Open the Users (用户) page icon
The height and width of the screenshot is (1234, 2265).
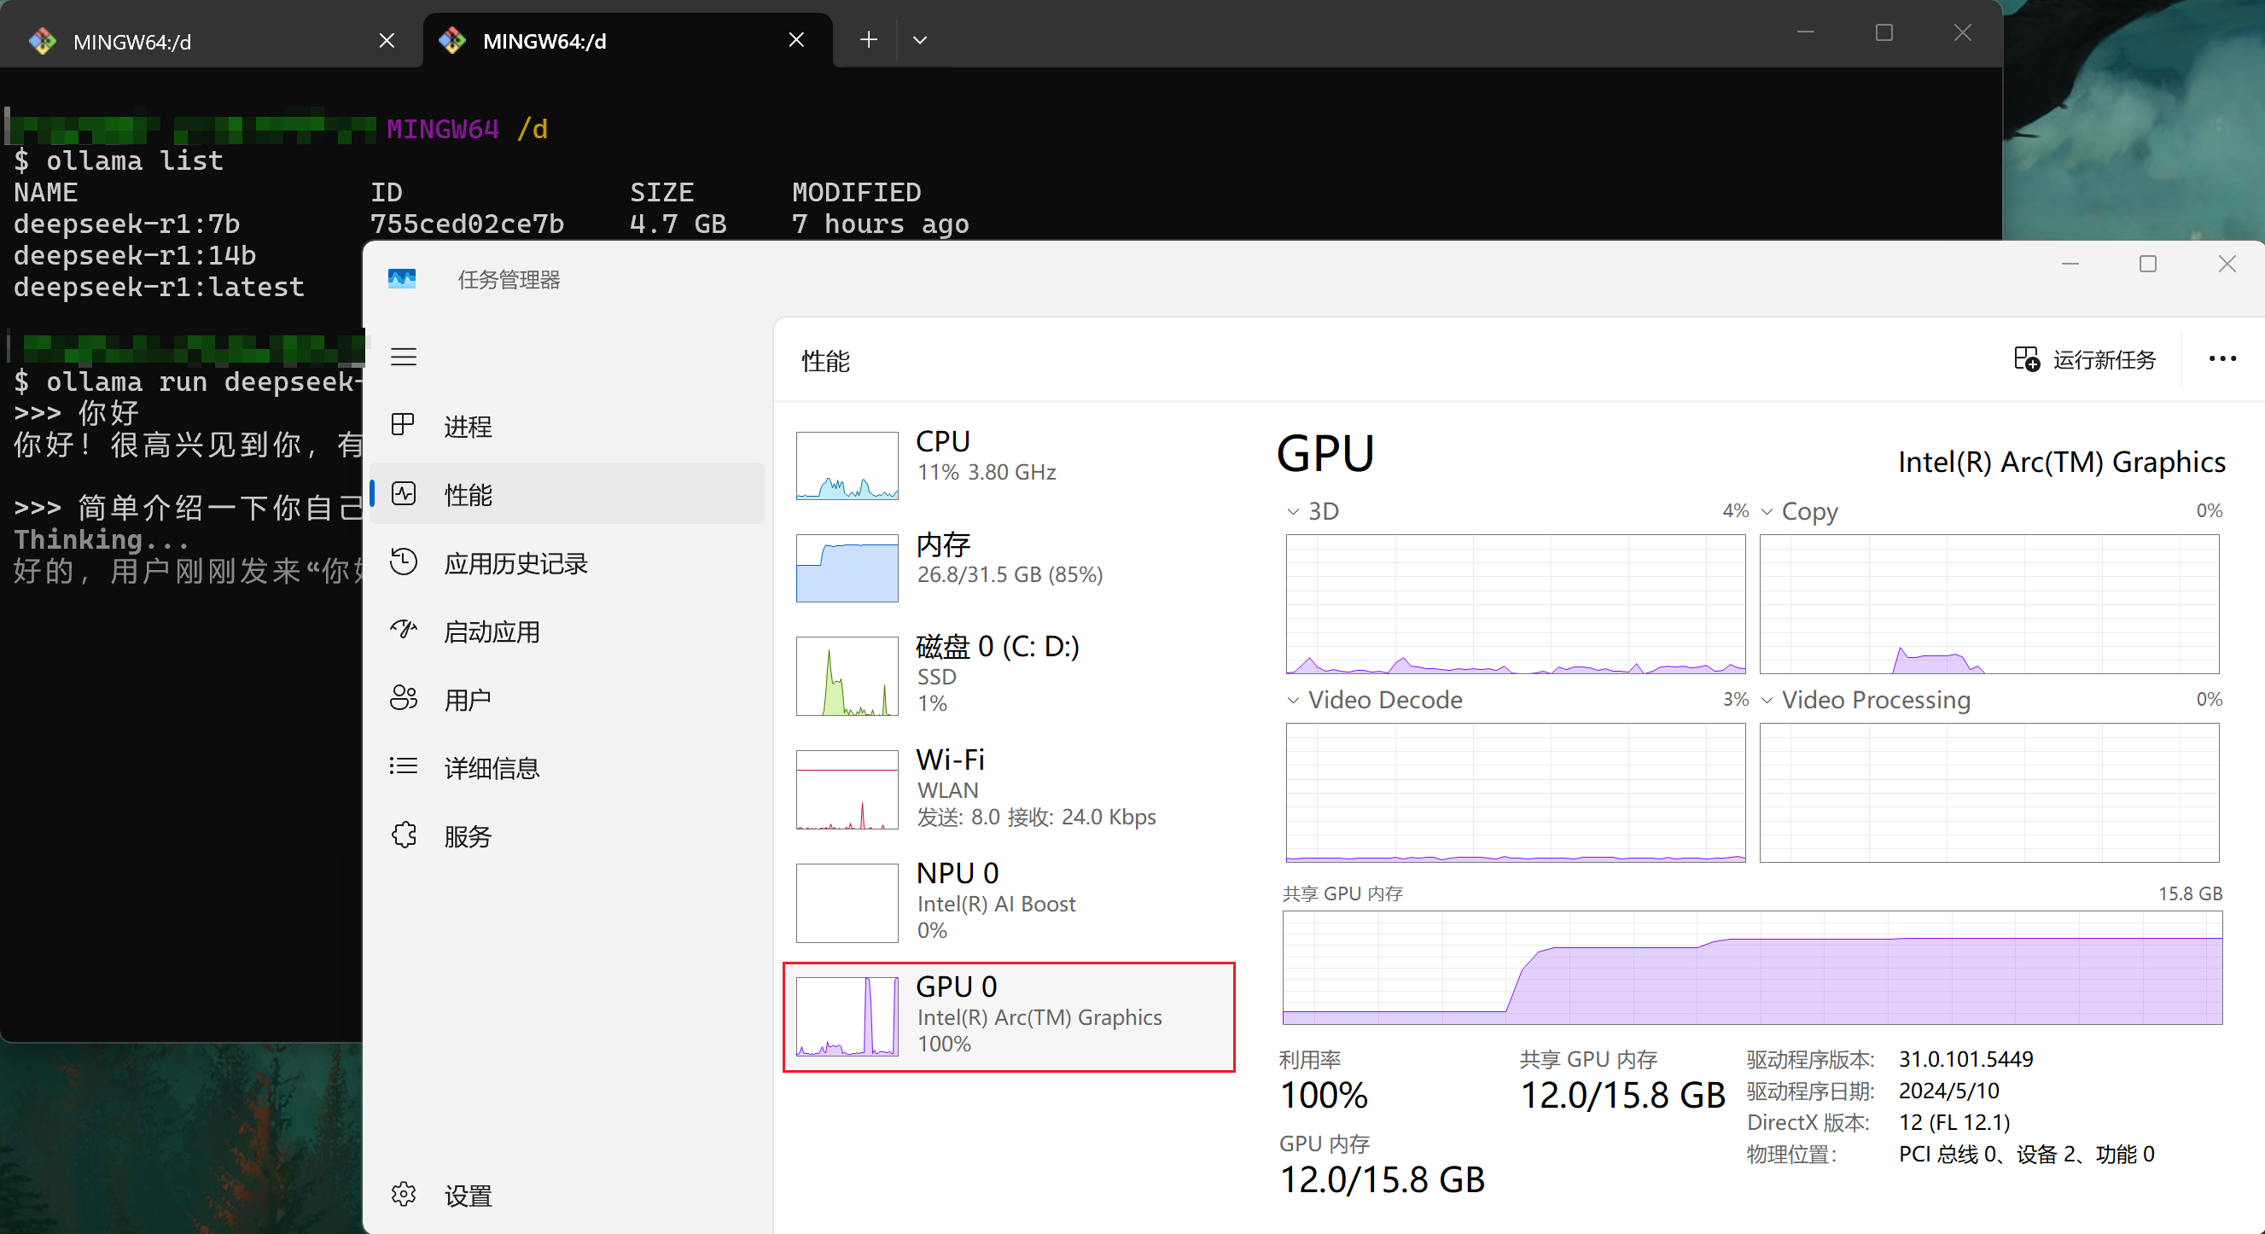(404, 699)
